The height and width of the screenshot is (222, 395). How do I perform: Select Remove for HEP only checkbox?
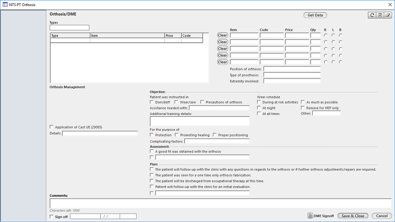[x=303, y=107]
